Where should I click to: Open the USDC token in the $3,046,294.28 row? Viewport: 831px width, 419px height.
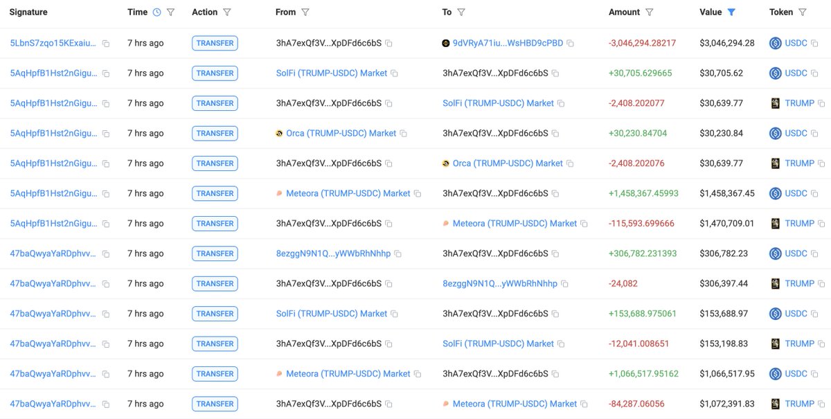[796, 43]
